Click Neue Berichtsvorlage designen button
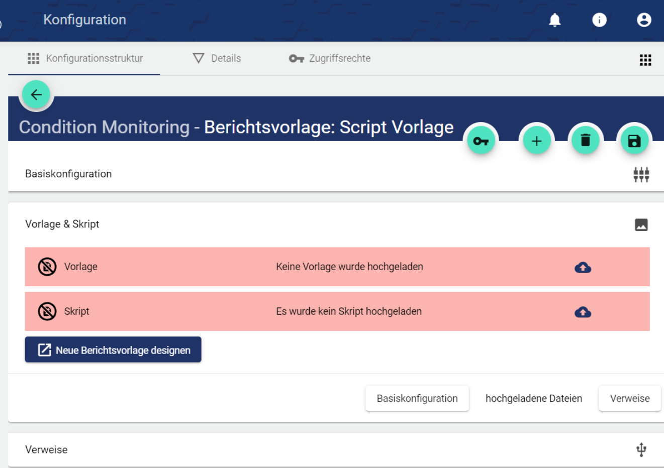664x468 pixels. (113, 350)
